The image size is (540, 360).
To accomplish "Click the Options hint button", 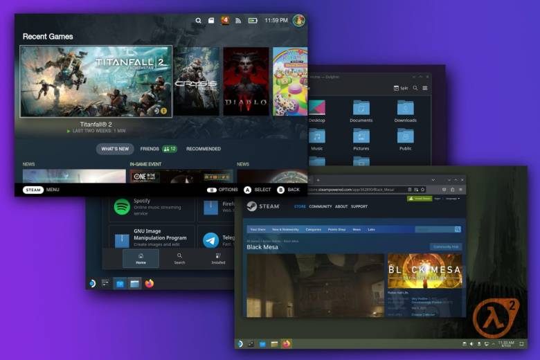I will 222,190.
